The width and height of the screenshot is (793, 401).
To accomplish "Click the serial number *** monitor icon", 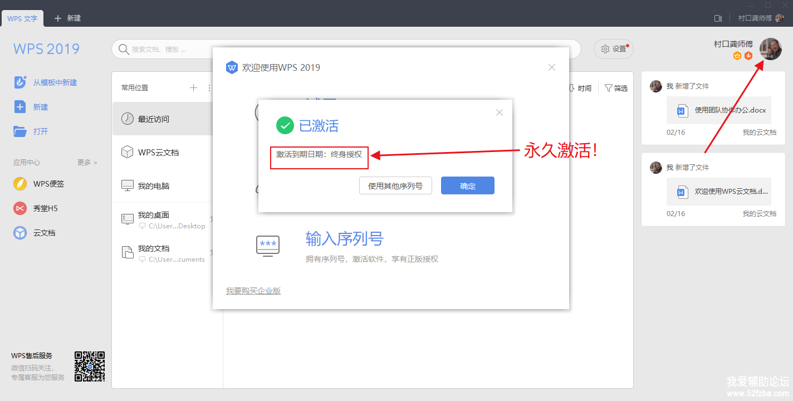I will (x=268, y=246).
